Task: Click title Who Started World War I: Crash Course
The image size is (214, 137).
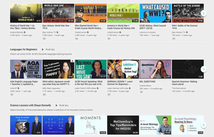Action: click(89, 27)
